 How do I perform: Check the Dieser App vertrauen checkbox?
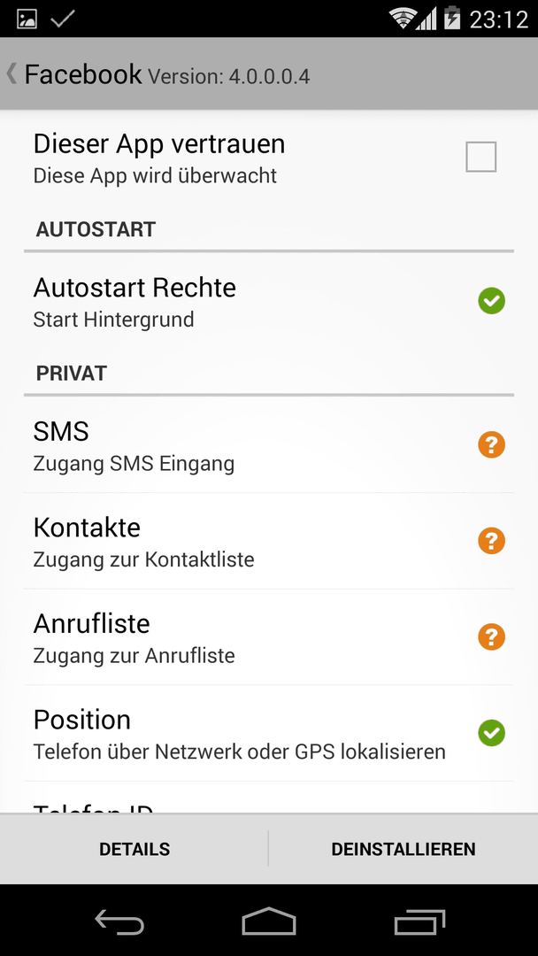click(480, 157)
